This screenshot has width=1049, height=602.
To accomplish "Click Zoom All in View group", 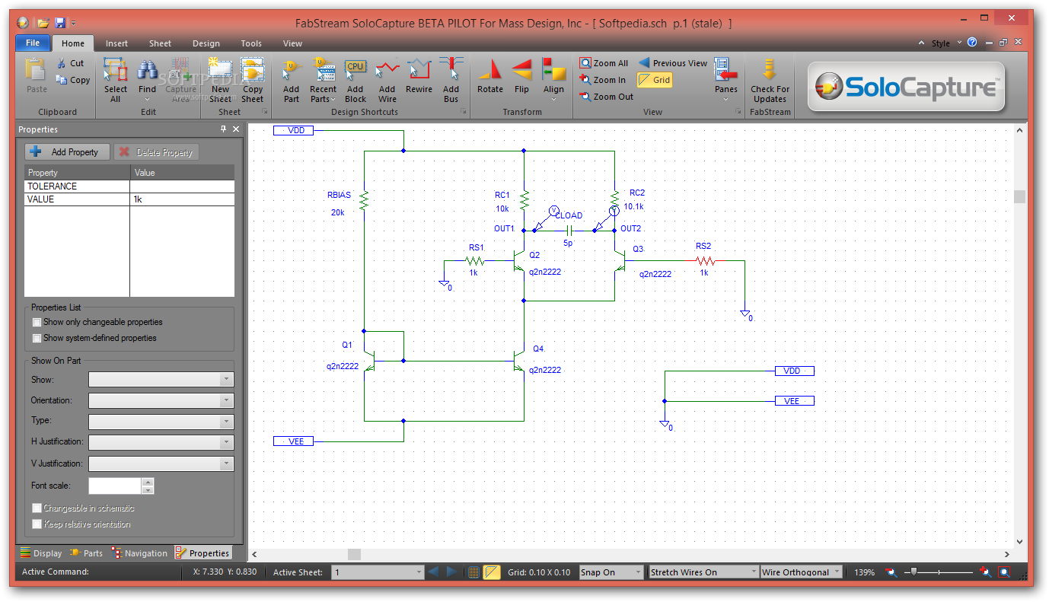I will [604, 63].
